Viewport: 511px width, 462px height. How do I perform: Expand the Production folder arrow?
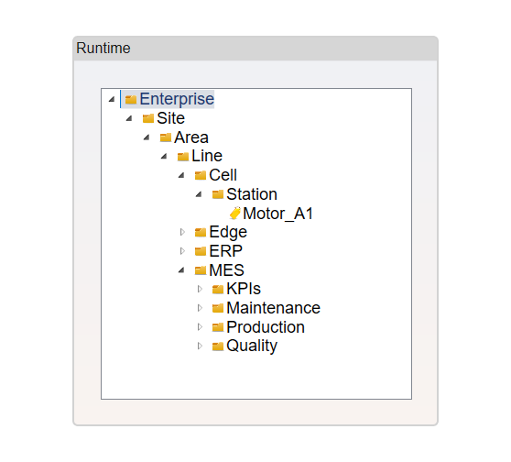(x=201, y=327)
